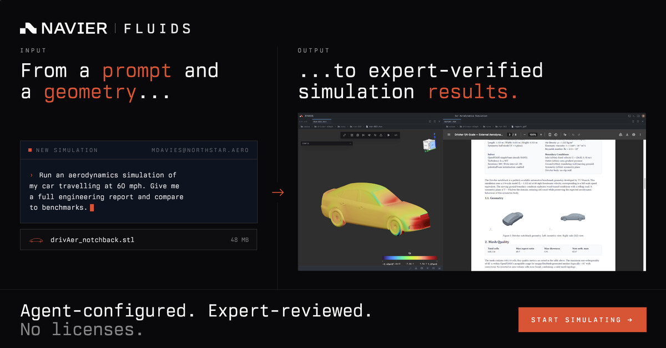Screen dimensions: 666x348
Task: Click the fit-to-frame icon in viewer toolbar
Action: [352, 135]
